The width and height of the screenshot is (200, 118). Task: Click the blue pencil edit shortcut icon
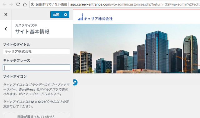(75, 82)
